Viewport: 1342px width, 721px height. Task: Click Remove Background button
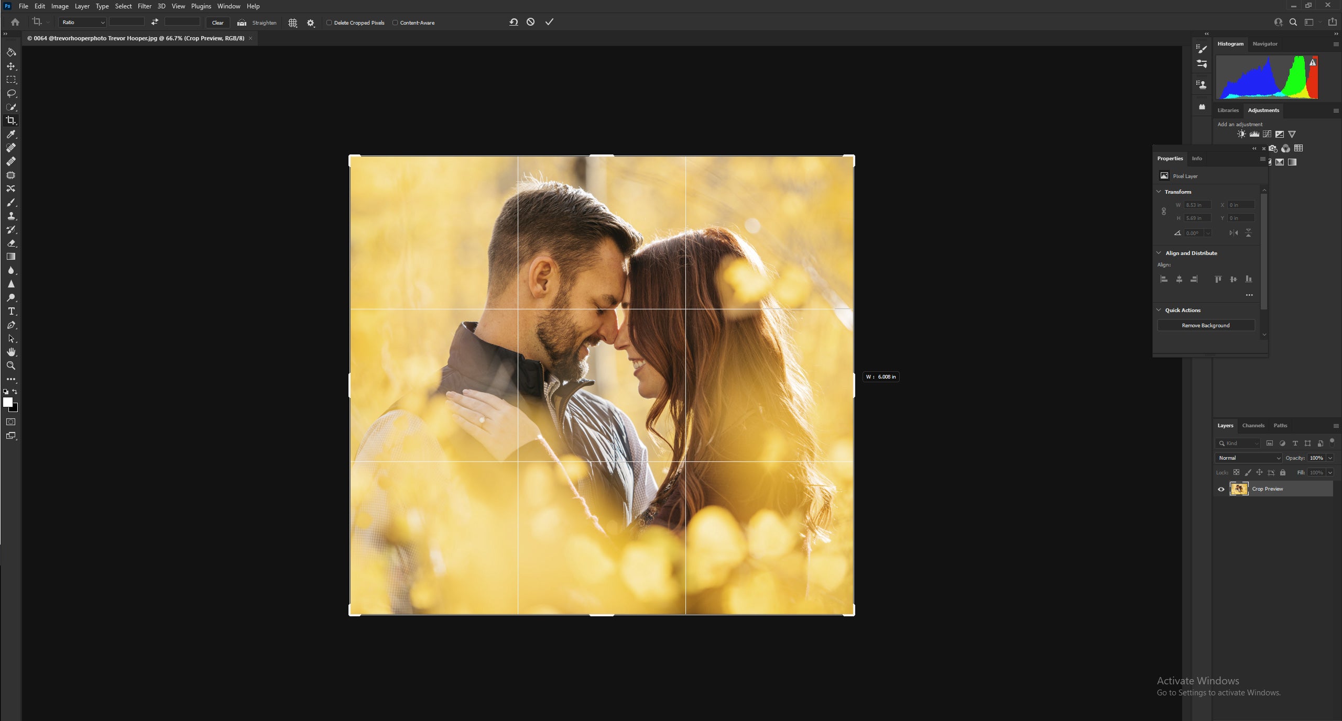pos(1205,325)
